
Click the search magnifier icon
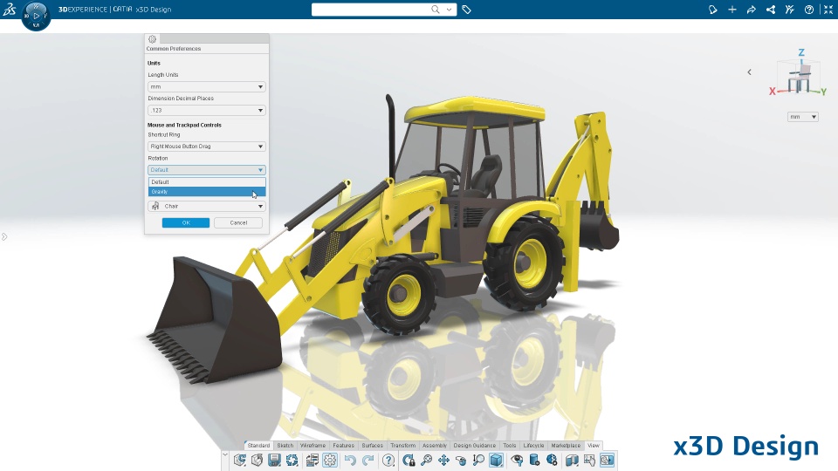436,9
